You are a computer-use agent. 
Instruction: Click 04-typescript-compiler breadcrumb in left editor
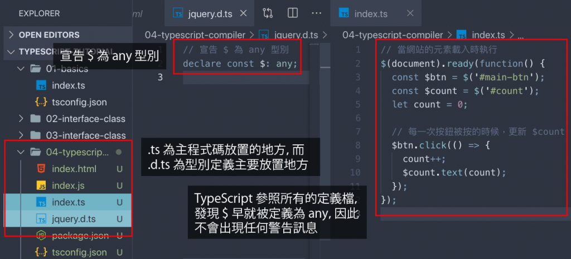point(195,35)
